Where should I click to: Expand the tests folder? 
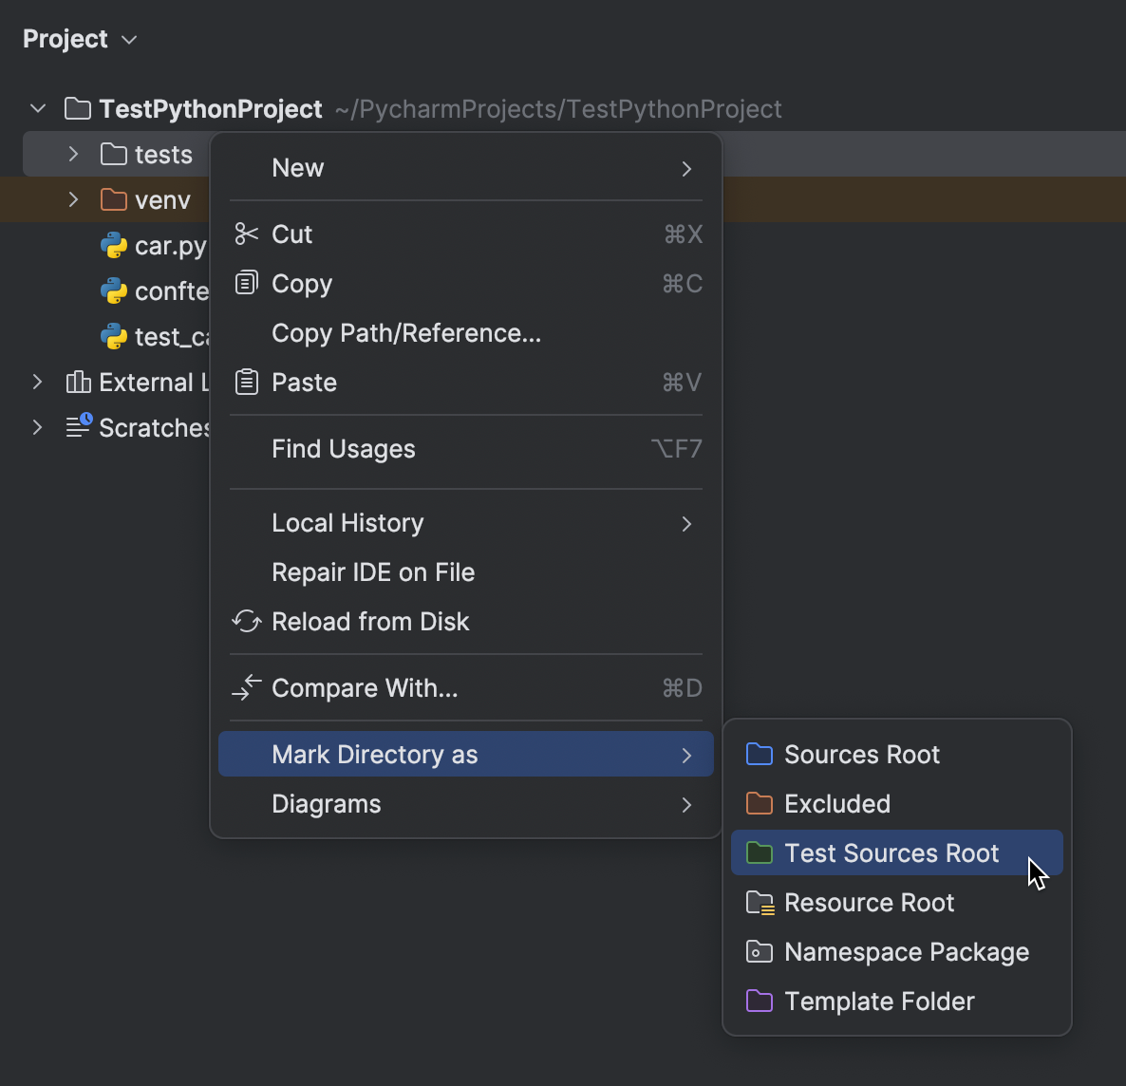pos(75,154)
